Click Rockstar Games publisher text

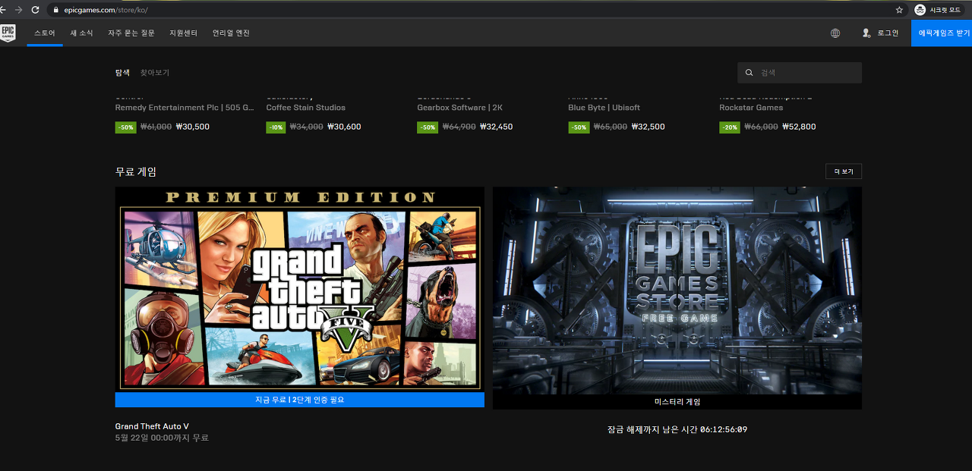(x=751, y=108)
